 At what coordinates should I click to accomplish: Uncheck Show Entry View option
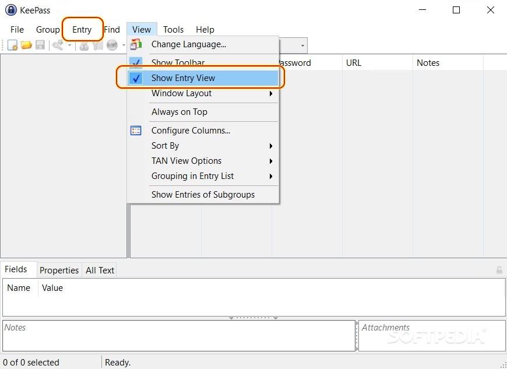(x=204, y=78)
